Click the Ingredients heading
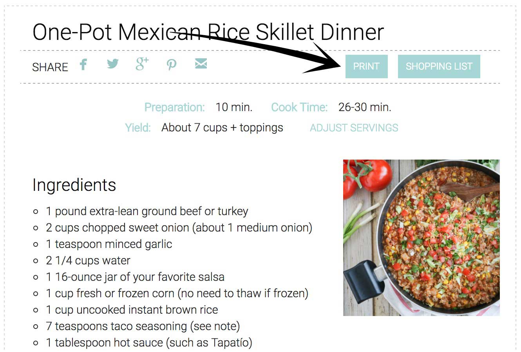Viewport: 521px width, 352px height. coord(74,185)
